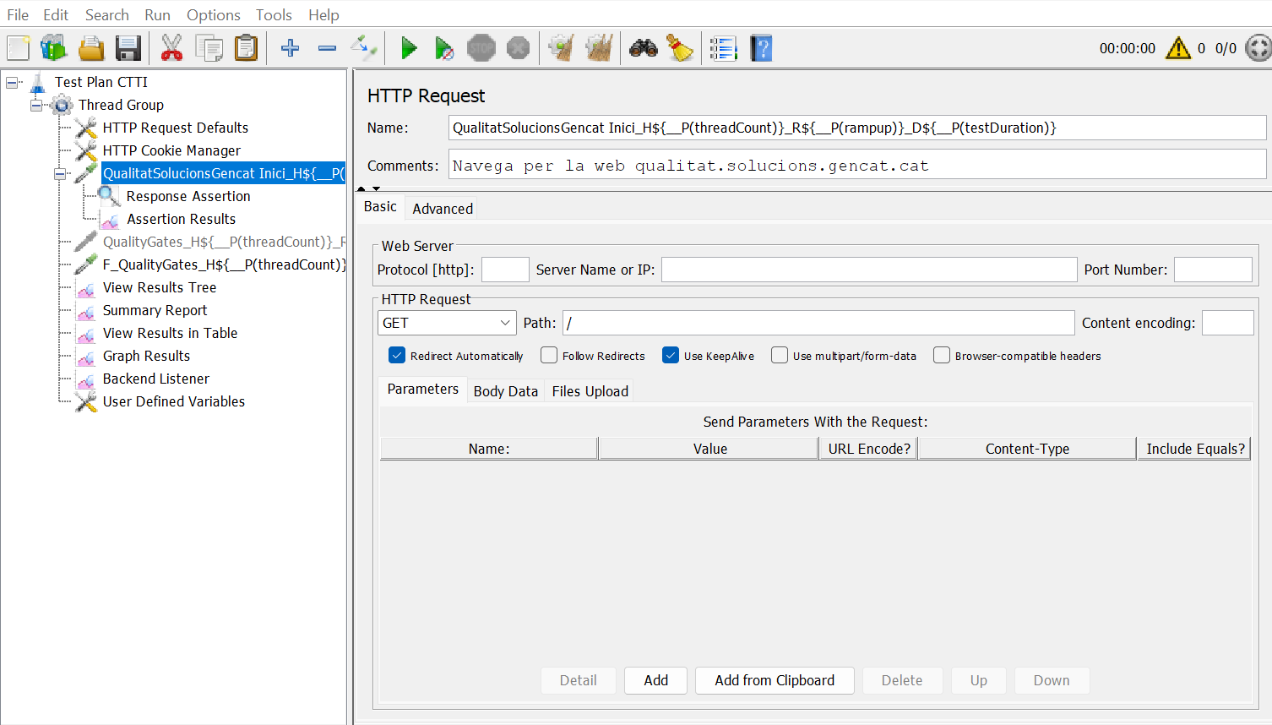
Task: Click the Protocol [http] field
Action: pos(505,270)
